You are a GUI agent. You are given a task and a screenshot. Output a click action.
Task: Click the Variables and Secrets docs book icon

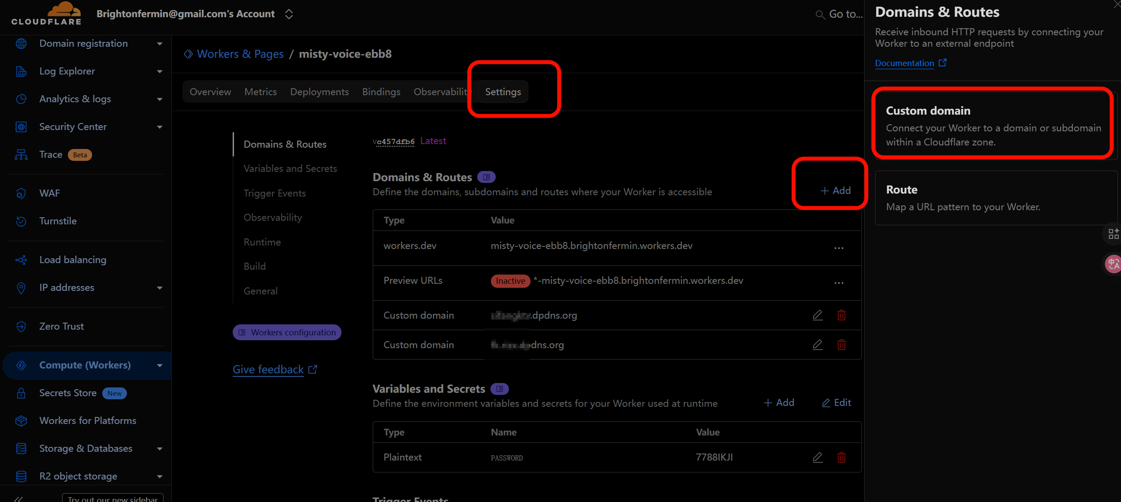click(499, 389)
